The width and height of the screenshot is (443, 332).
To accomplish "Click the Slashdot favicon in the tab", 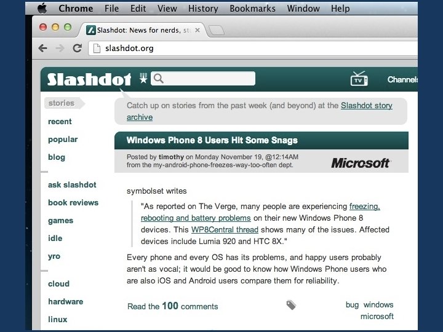I will click(90, 30).
